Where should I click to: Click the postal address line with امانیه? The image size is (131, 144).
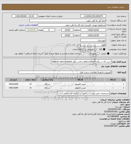94,114
